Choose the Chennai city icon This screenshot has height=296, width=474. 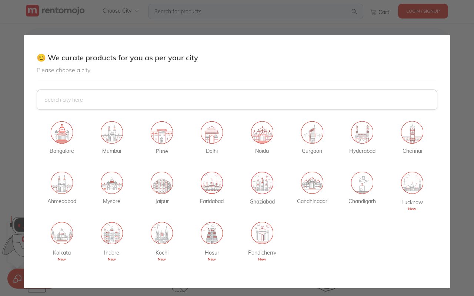[x=412, y=132]
